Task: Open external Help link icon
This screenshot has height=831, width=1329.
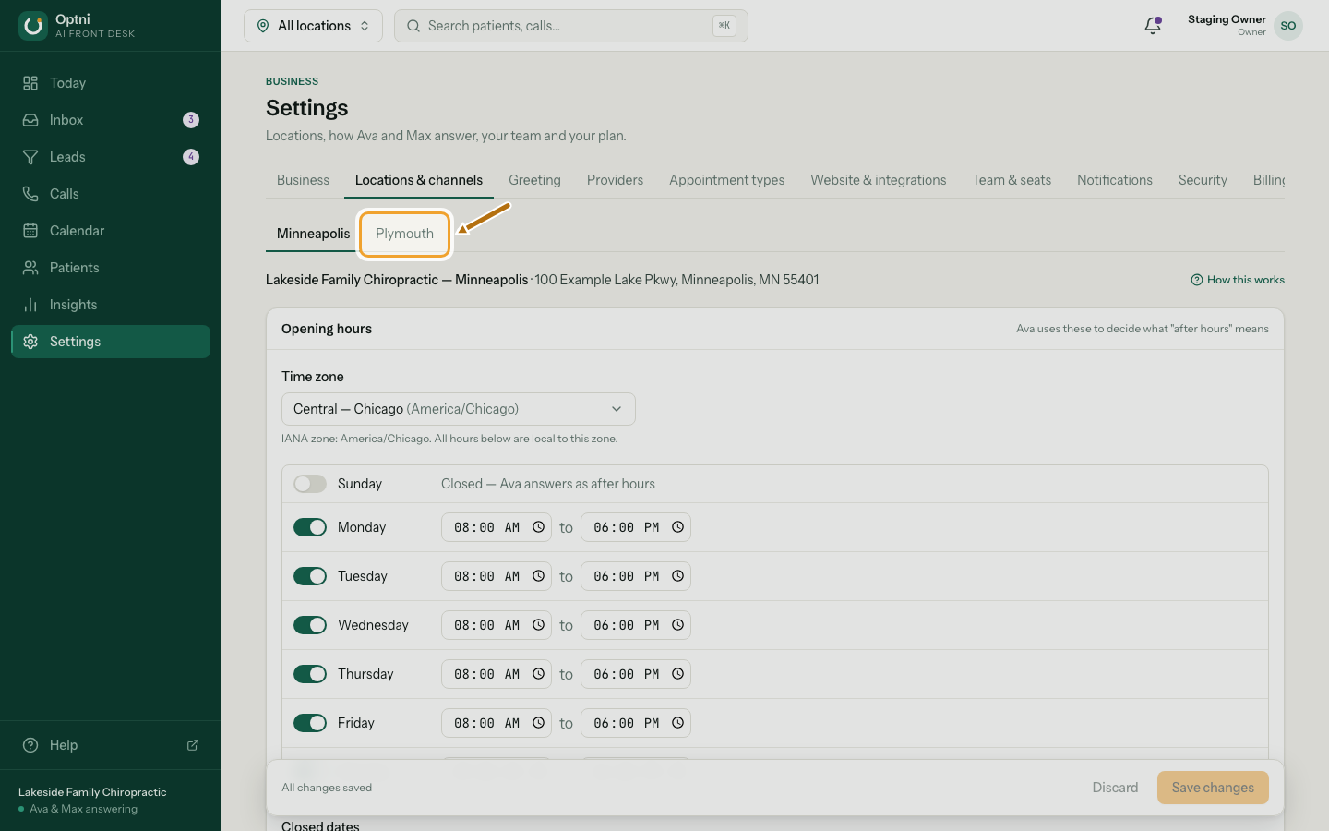Action: (x=193, y=745)
